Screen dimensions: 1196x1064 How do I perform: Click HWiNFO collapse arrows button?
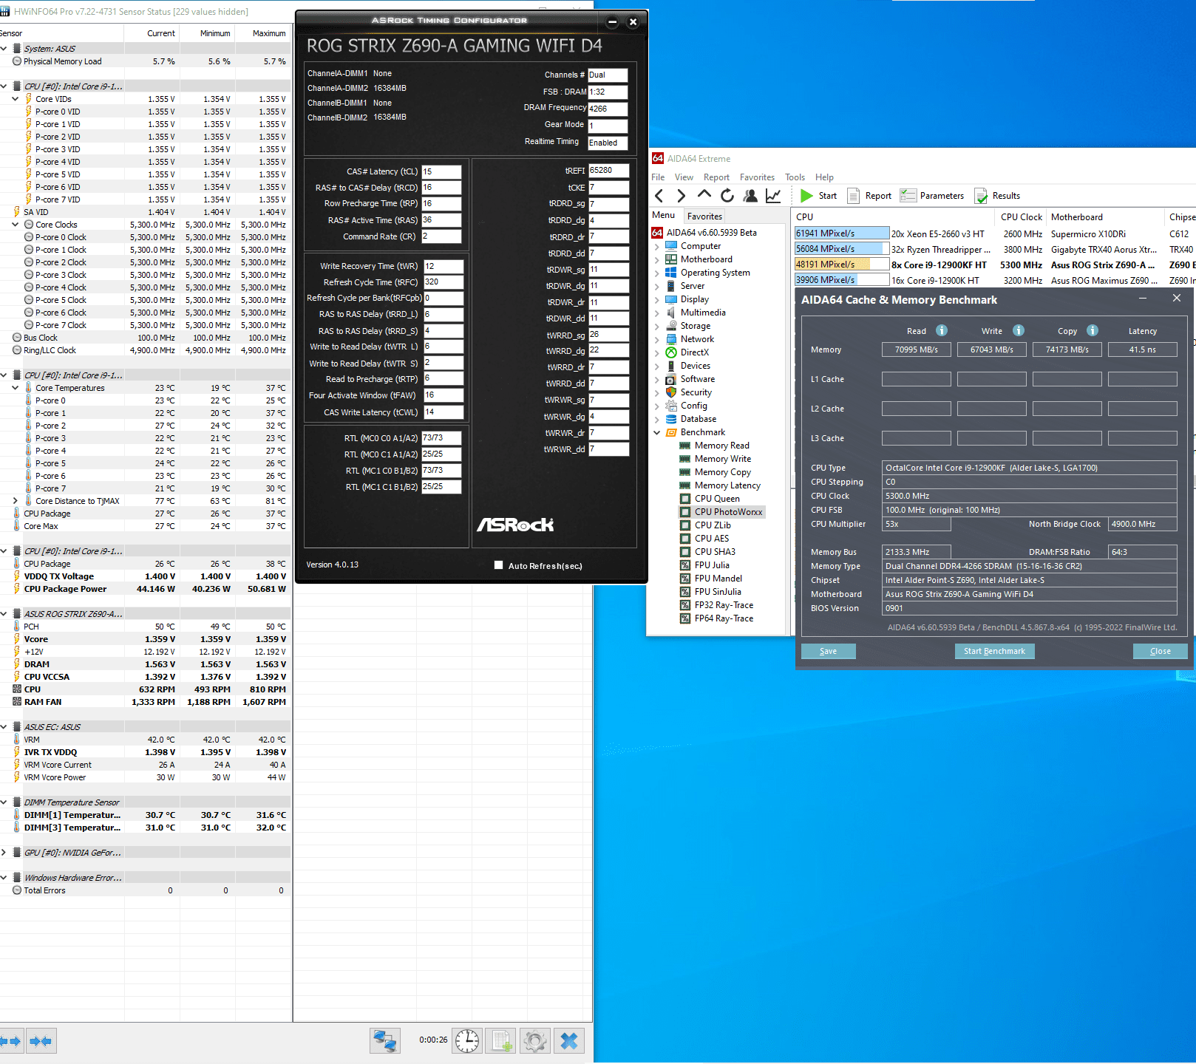(x=41, y=1041)
